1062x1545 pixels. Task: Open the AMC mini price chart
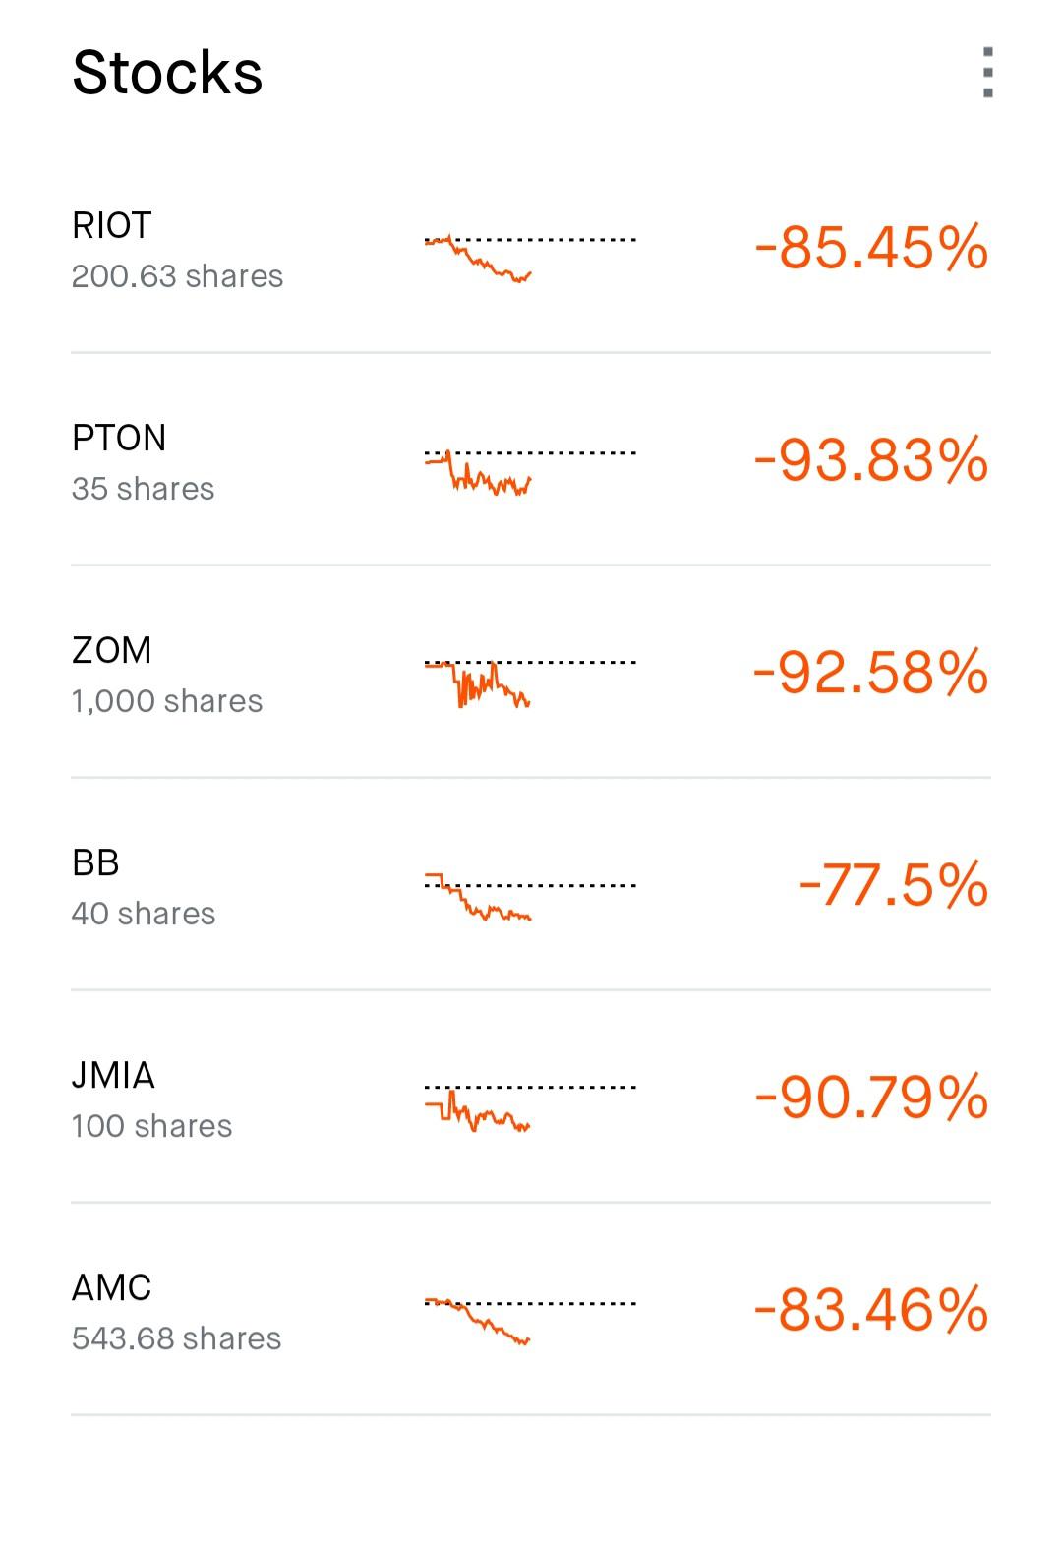click(530, 1320)
